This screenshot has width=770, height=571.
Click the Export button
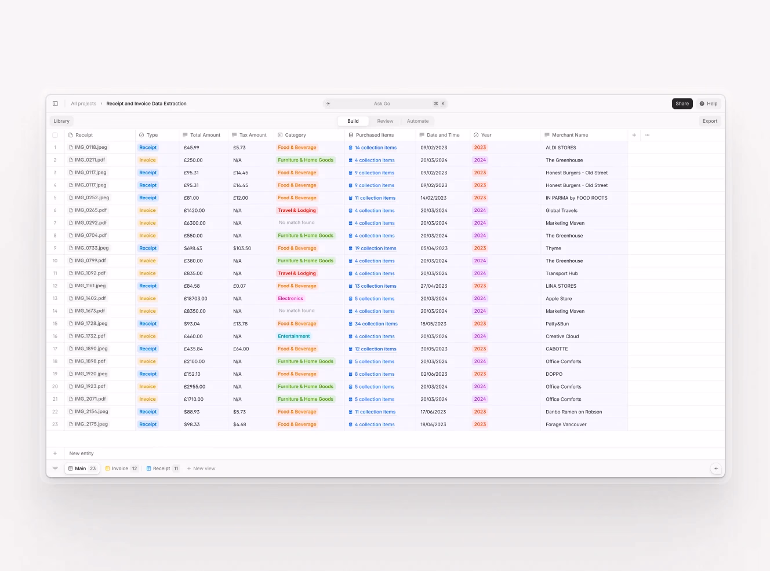click(x=710, y=121)
